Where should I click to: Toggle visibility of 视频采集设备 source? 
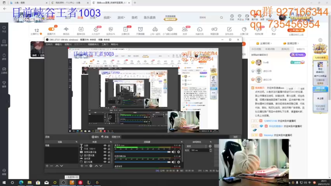(x=105, y=152)
